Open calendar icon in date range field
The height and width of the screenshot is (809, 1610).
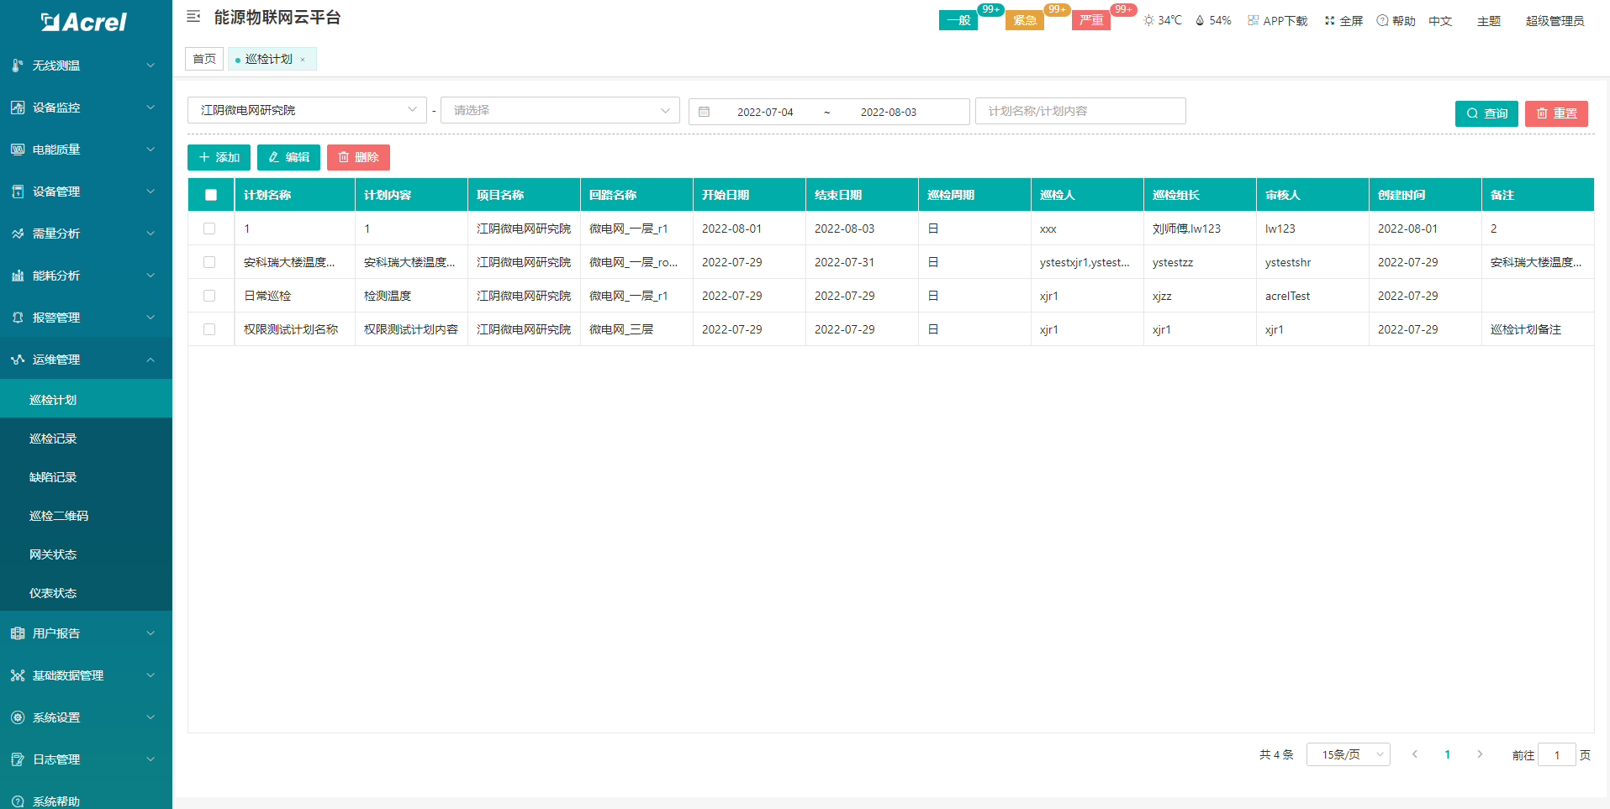pos(705,112)
